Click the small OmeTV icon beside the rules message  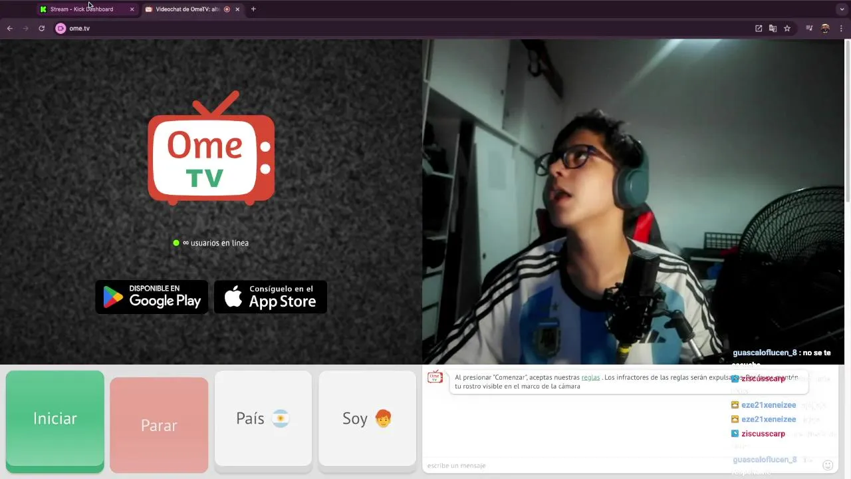(435, 377)
